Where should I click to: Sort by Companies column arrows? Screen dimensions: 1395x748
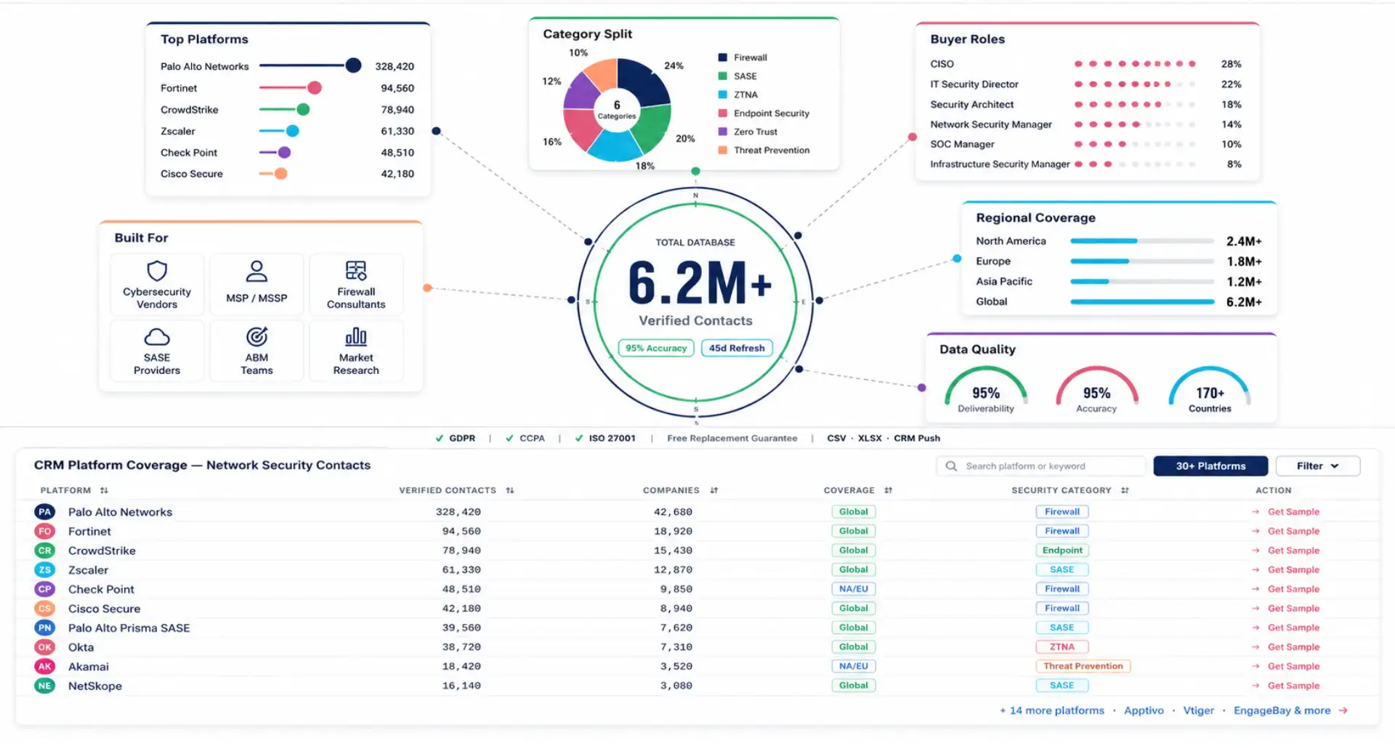click(714, 491)
